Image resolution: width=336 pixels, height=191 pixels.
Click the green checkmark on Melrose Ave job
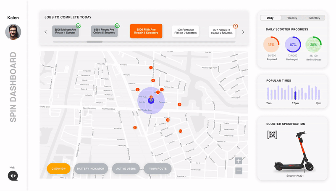(x=79, y=26)
